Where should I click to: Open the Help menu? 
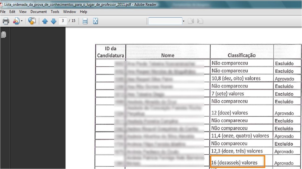point(83,12)
